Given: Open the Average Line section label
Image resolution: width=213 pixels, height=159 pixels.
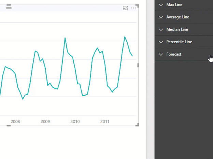Looking at the screenshot, I should tap(178, 17).
